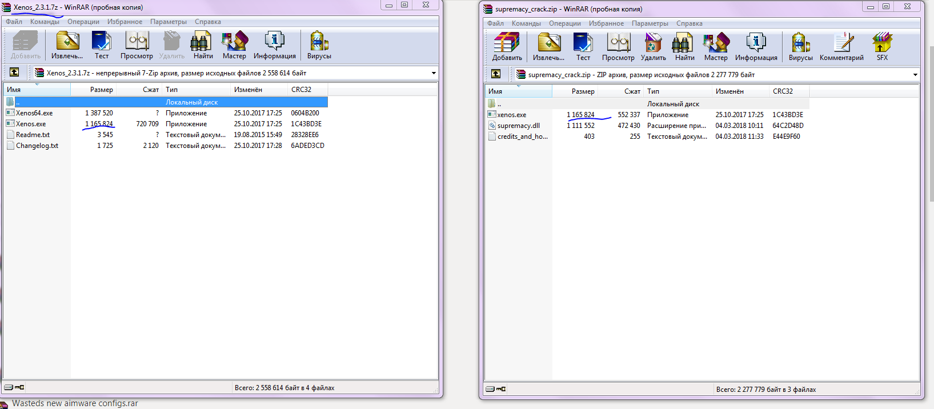Click WinRAR title icon of supremacy_crack.zip window
The height and width of the screenshot is (409, 934).
(x=488, y=9)
